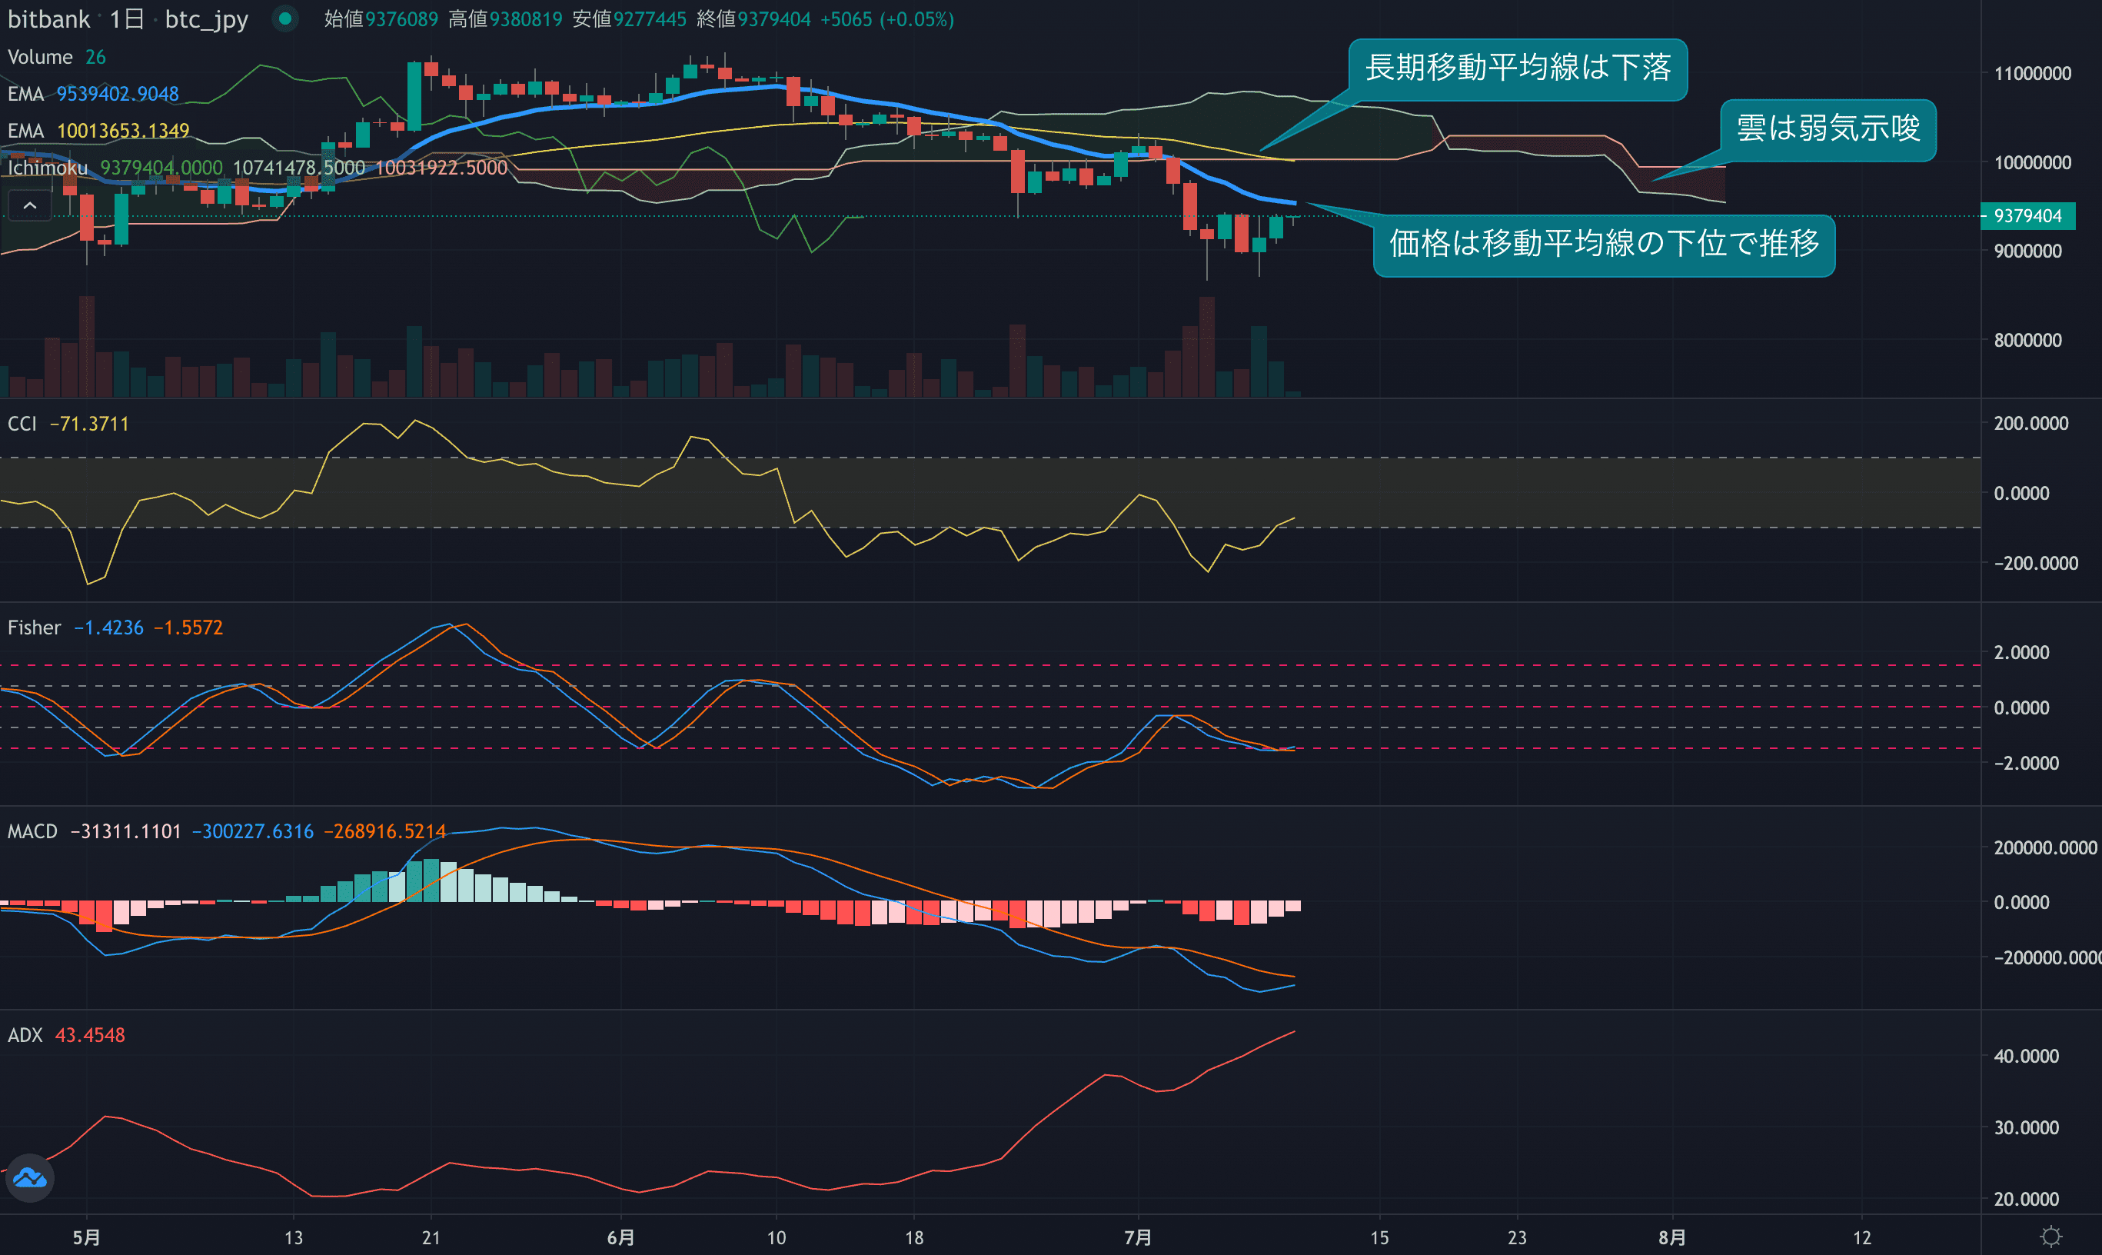The width and height of the screenshot is (2102, 1255).
Task: Click the 1日 interval label
Action: [127, 18]
